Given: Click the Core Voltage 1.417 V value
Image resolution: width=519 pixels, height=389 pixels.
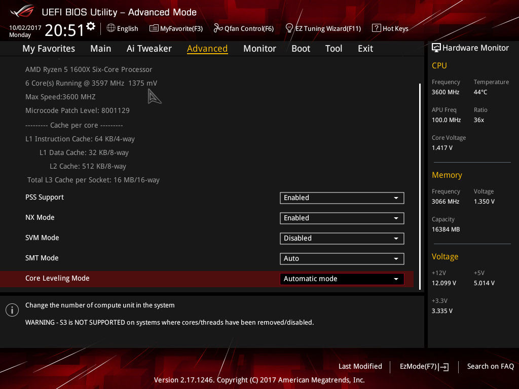Looking at the screenshot, I should pyautogui.click(x=442, y=148).
